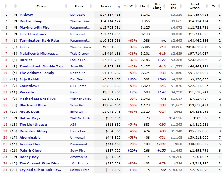Open the Neon distributor link
This screenshot has width=223, height=174.
point(74,92)
